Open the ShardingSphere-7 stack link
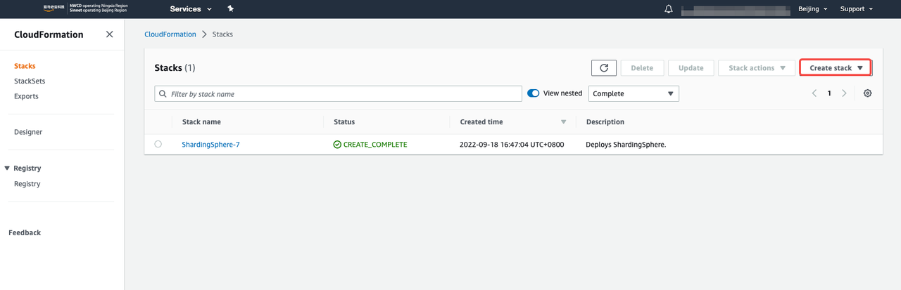901x290 pixels. [x=211, y=145]
